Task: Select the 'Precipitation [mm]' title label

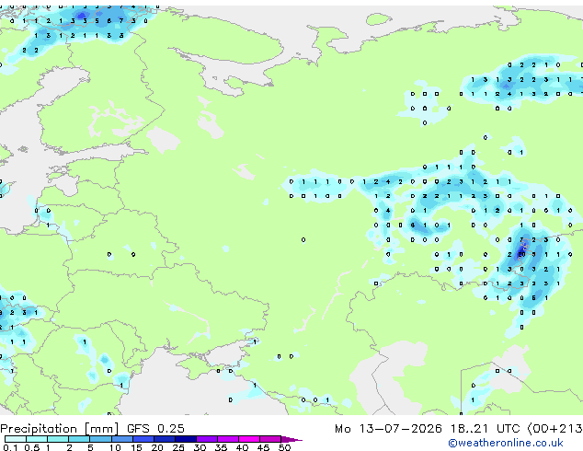Action: pos(60,429)
